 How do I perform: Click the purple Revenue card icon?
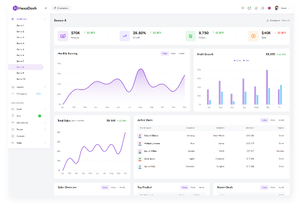[x=63, y=36]
